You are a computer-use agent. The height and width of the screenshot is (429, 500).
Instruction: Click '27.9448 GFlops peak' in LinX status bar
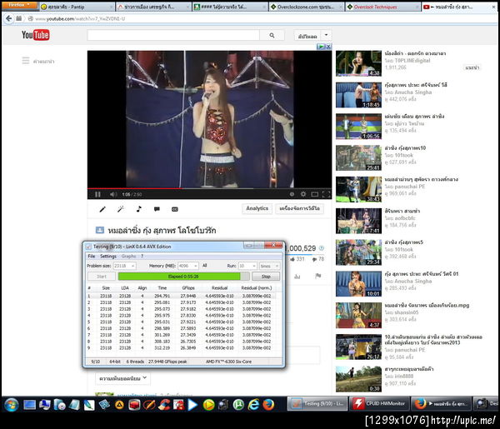(x=167, y=362)
